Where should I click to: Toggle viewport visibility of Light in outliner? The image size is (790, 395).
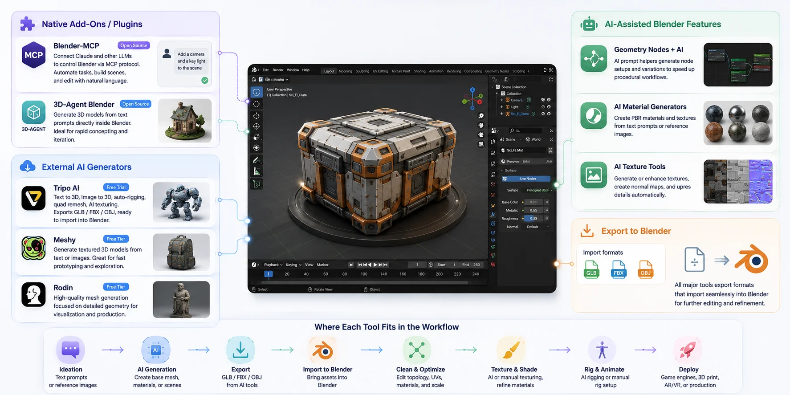[543, 107]
